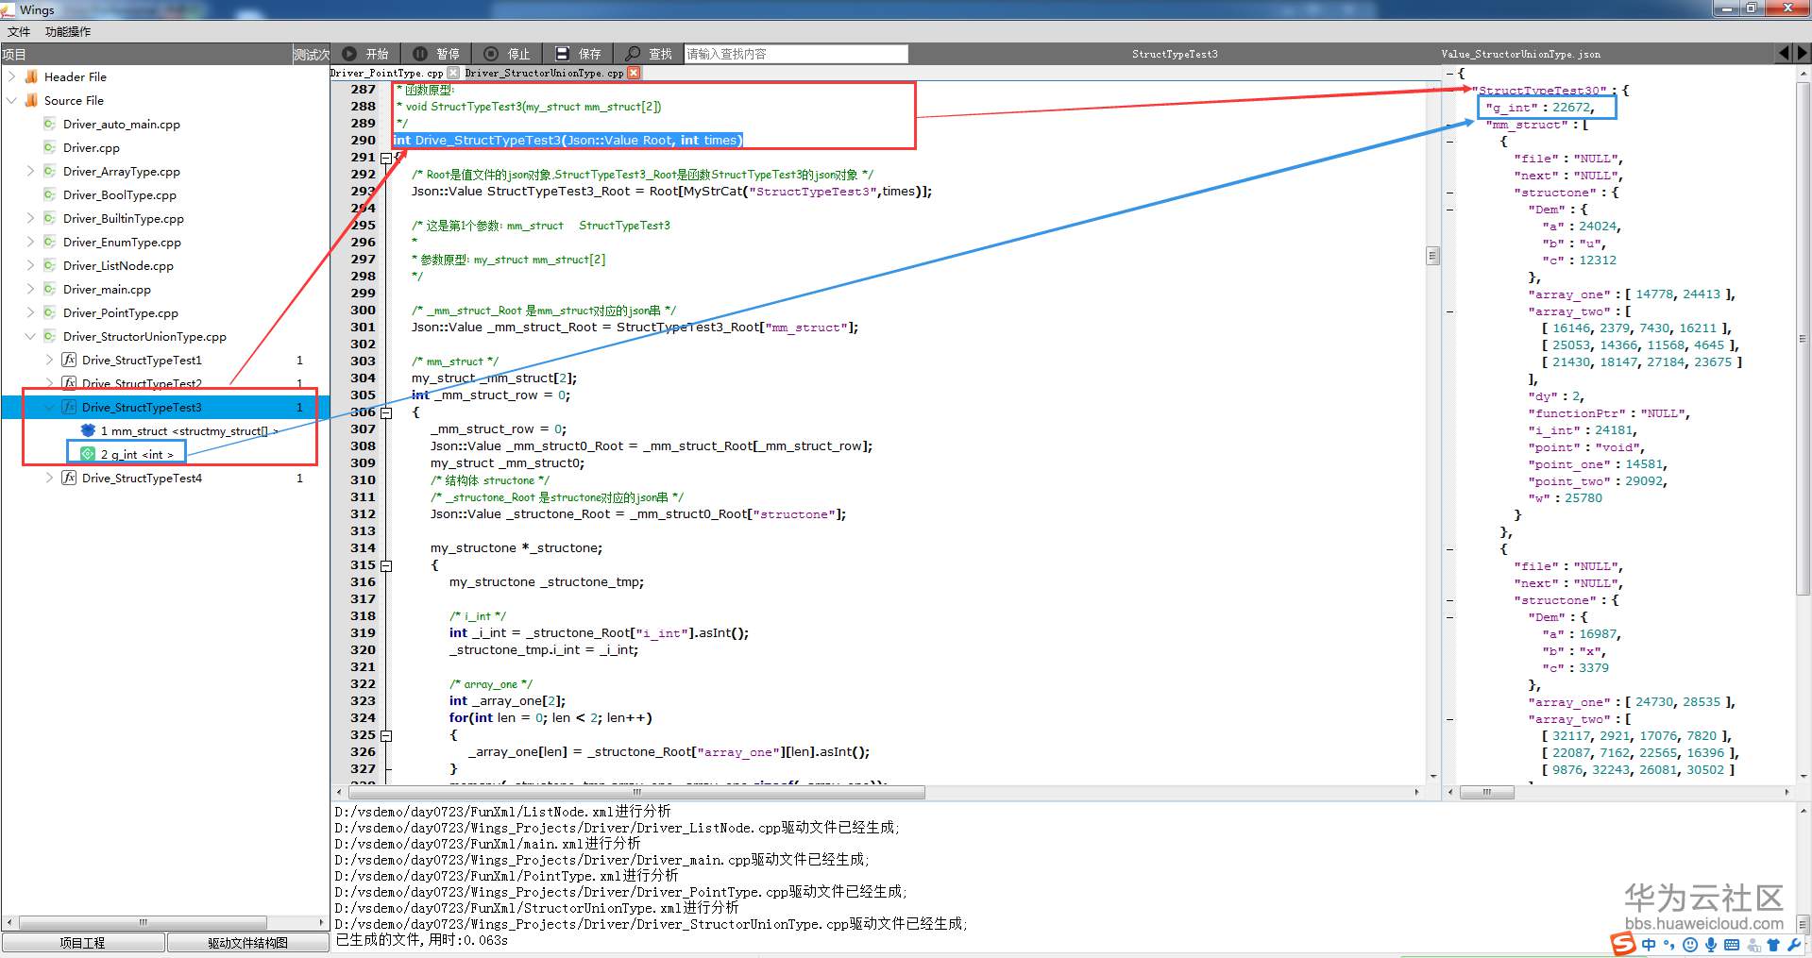Toggle the code fold at line 306
The width and height of the screenshot is (1812, 958).
pos(386,412)
